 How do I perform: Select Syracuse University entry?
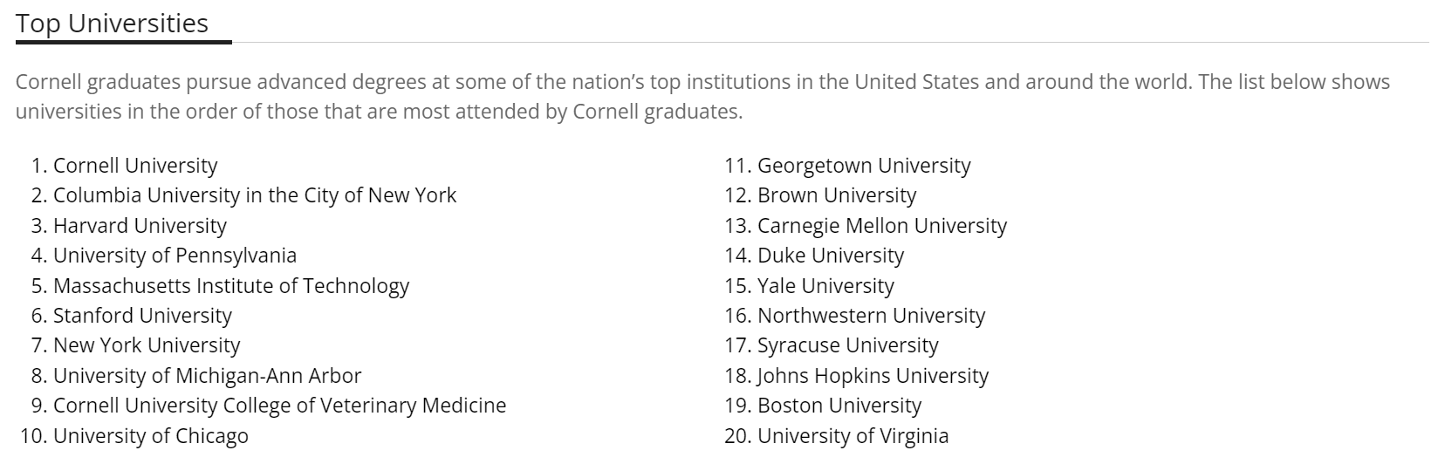click(847, 345)
